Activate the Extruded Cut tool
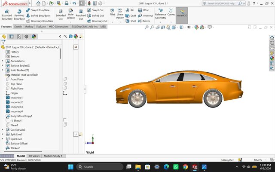The width and height of the screenshot is (275, 172). point(61,15)
